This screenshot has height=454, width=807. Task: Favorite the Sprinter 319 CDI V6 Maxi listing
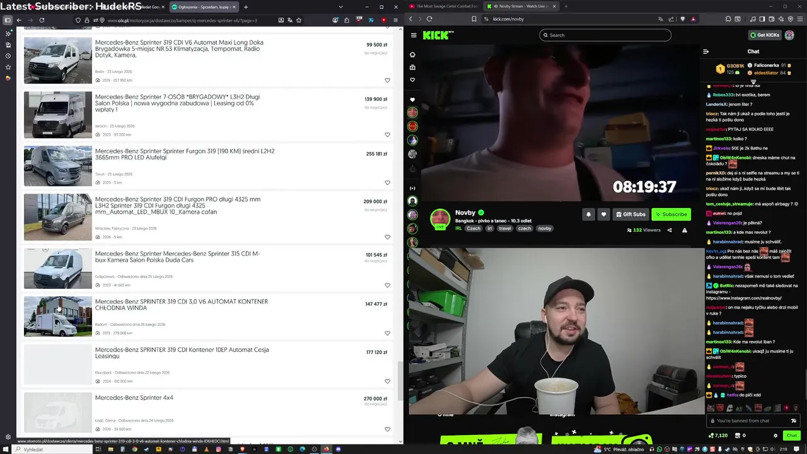(387, 80)
